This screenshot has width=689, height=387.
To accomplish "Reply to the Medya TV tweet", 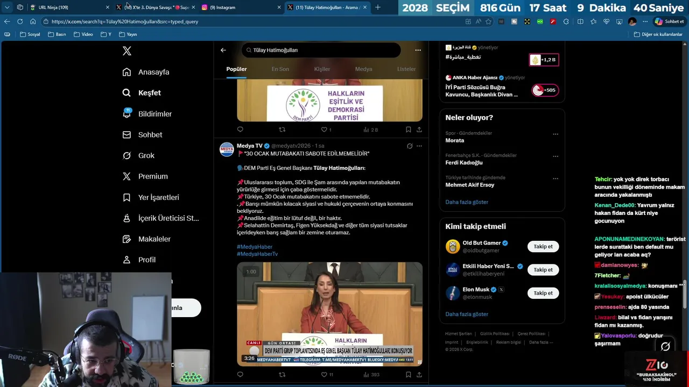I will 240,375.
